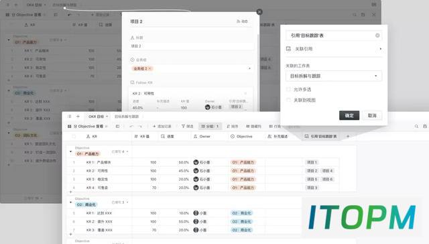
Task: Click the O1: 产品能力 orange tag in KR 1 row
Action: click(243, 162)
